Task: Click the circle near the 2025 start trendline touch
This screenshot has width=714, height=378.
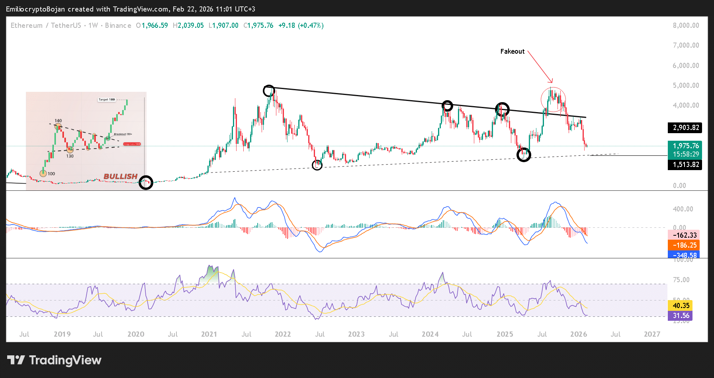Action: pos(502,109)
